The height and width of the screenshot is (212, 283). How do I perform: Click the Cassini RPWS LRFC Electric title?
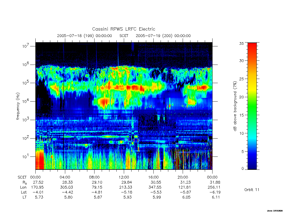(124, 29)
